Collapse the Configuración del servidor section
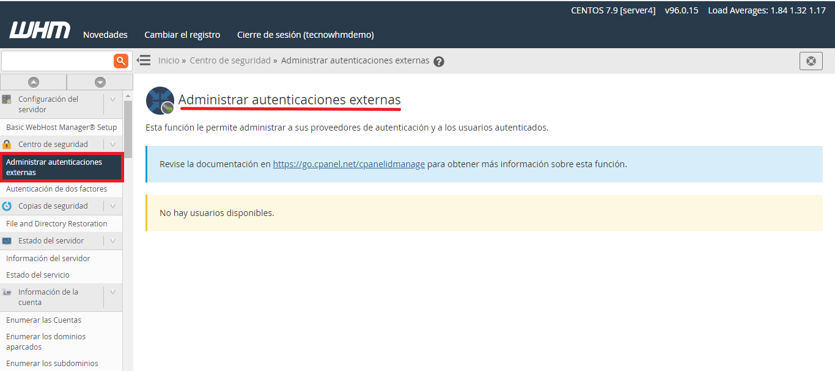 tap(112, 99)
